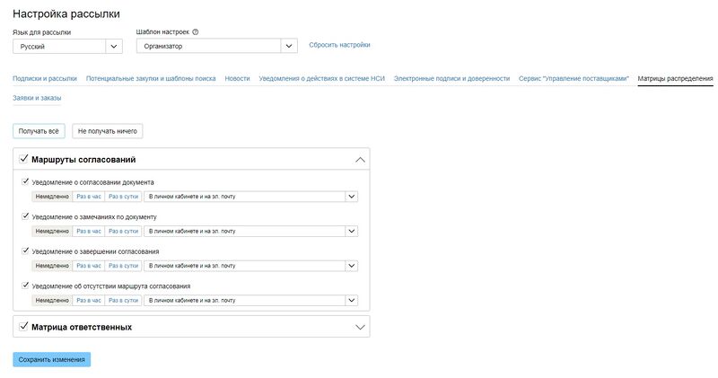Toggle the Маршруты согласований checkbox
This screenshot has height=378, width=718.
coord(24,159)
